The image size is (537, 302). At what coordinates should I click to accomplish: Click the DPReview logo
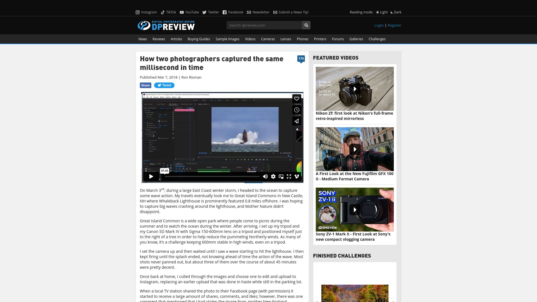166,25
